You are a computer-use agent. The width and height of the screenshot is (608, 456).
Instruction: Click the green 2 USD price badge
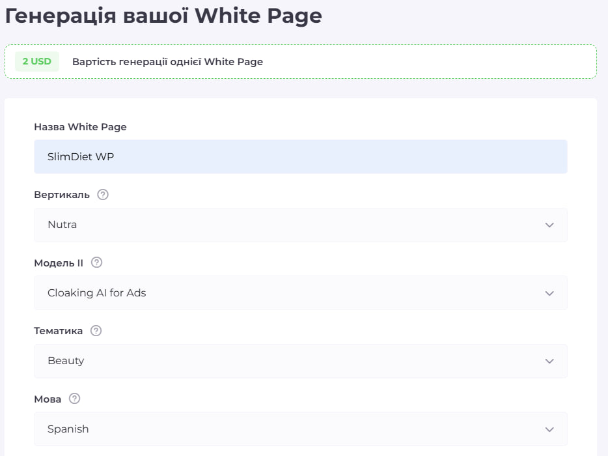[37, 62]
